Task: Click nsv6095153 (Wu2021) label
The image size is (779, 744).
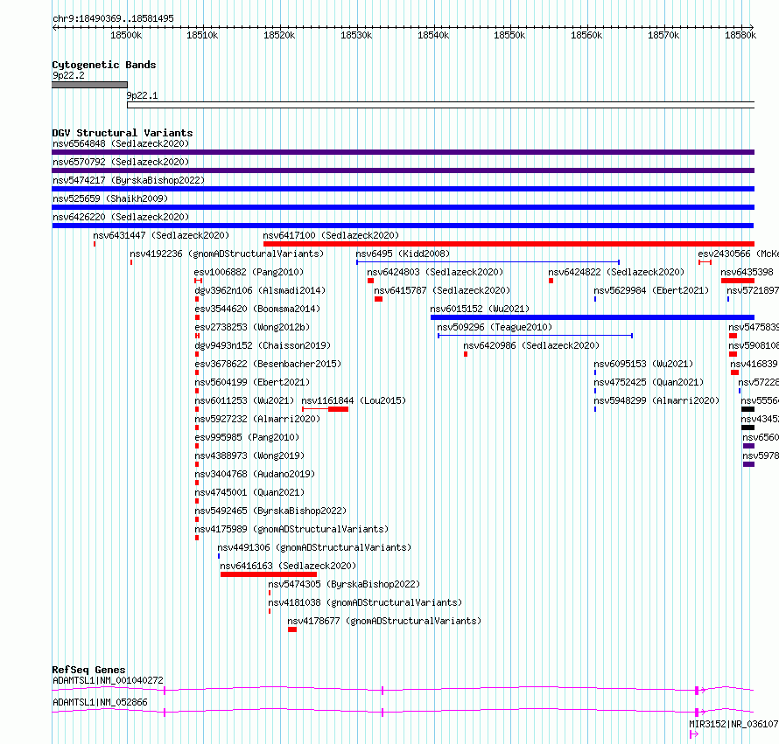Action: (643, 364)
